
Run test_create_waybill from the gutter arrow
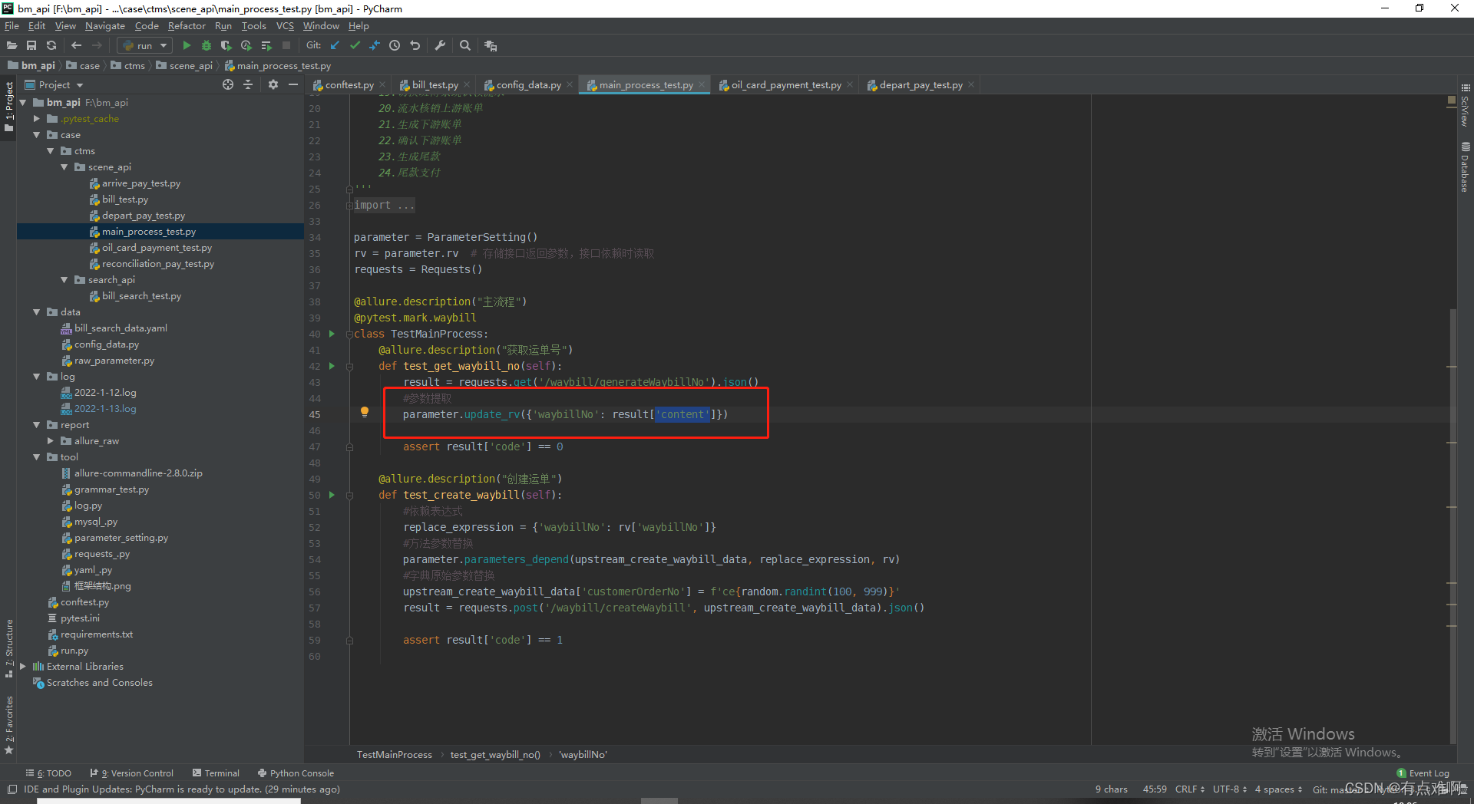pos(332,495)
